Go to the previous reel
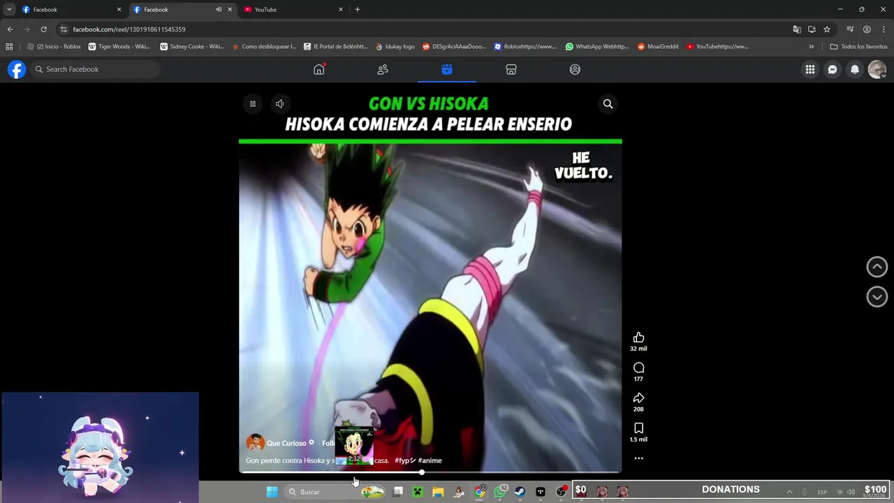The image size is (894, 503). click(x=877, y=266)
